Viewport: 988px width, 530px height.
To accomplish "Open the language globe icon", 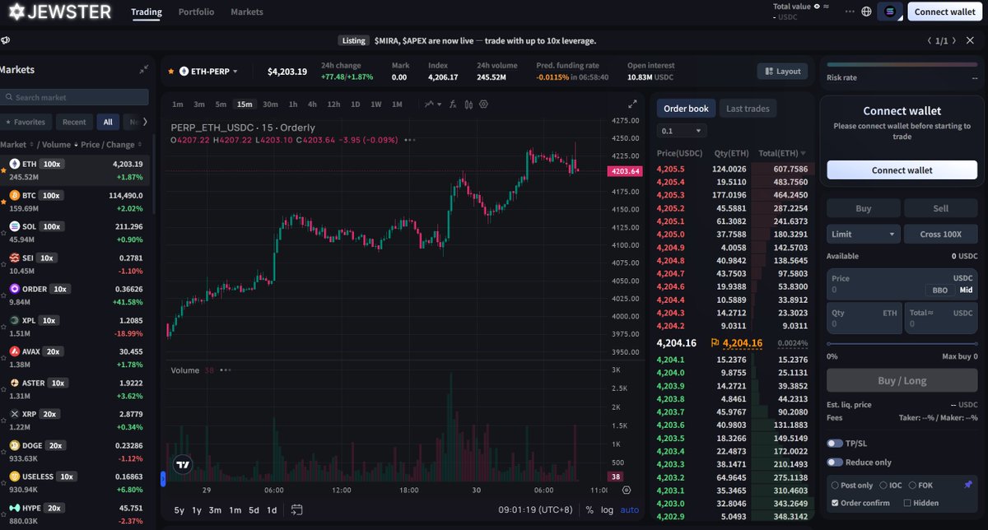I will pyautogui.click(x=866, y=12).
